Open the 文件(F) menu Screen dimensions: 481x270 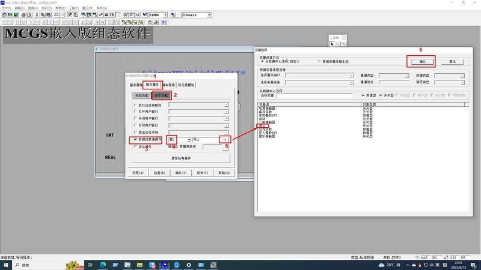(x=6, y=8)
